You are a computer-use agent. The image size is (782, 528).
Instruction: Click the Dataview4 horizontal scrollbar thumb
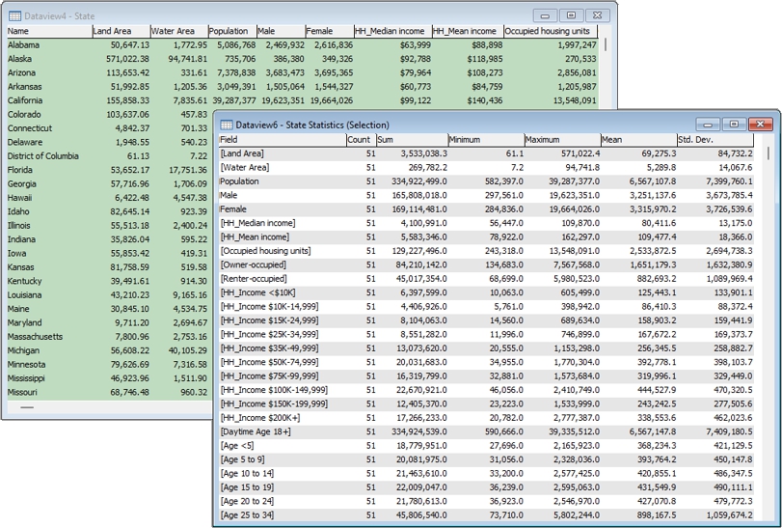[27, 407]
